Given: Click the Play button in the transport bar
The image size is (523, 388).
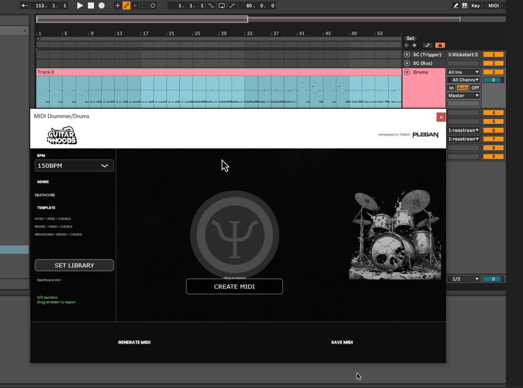Looking at the screenshot, I should [80, 5].
